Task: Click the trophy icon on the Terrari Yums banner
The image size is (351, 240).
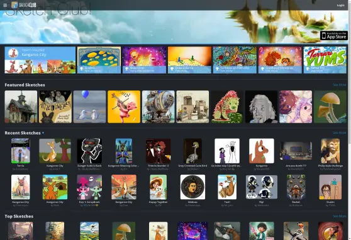Action: coord(308,69)
